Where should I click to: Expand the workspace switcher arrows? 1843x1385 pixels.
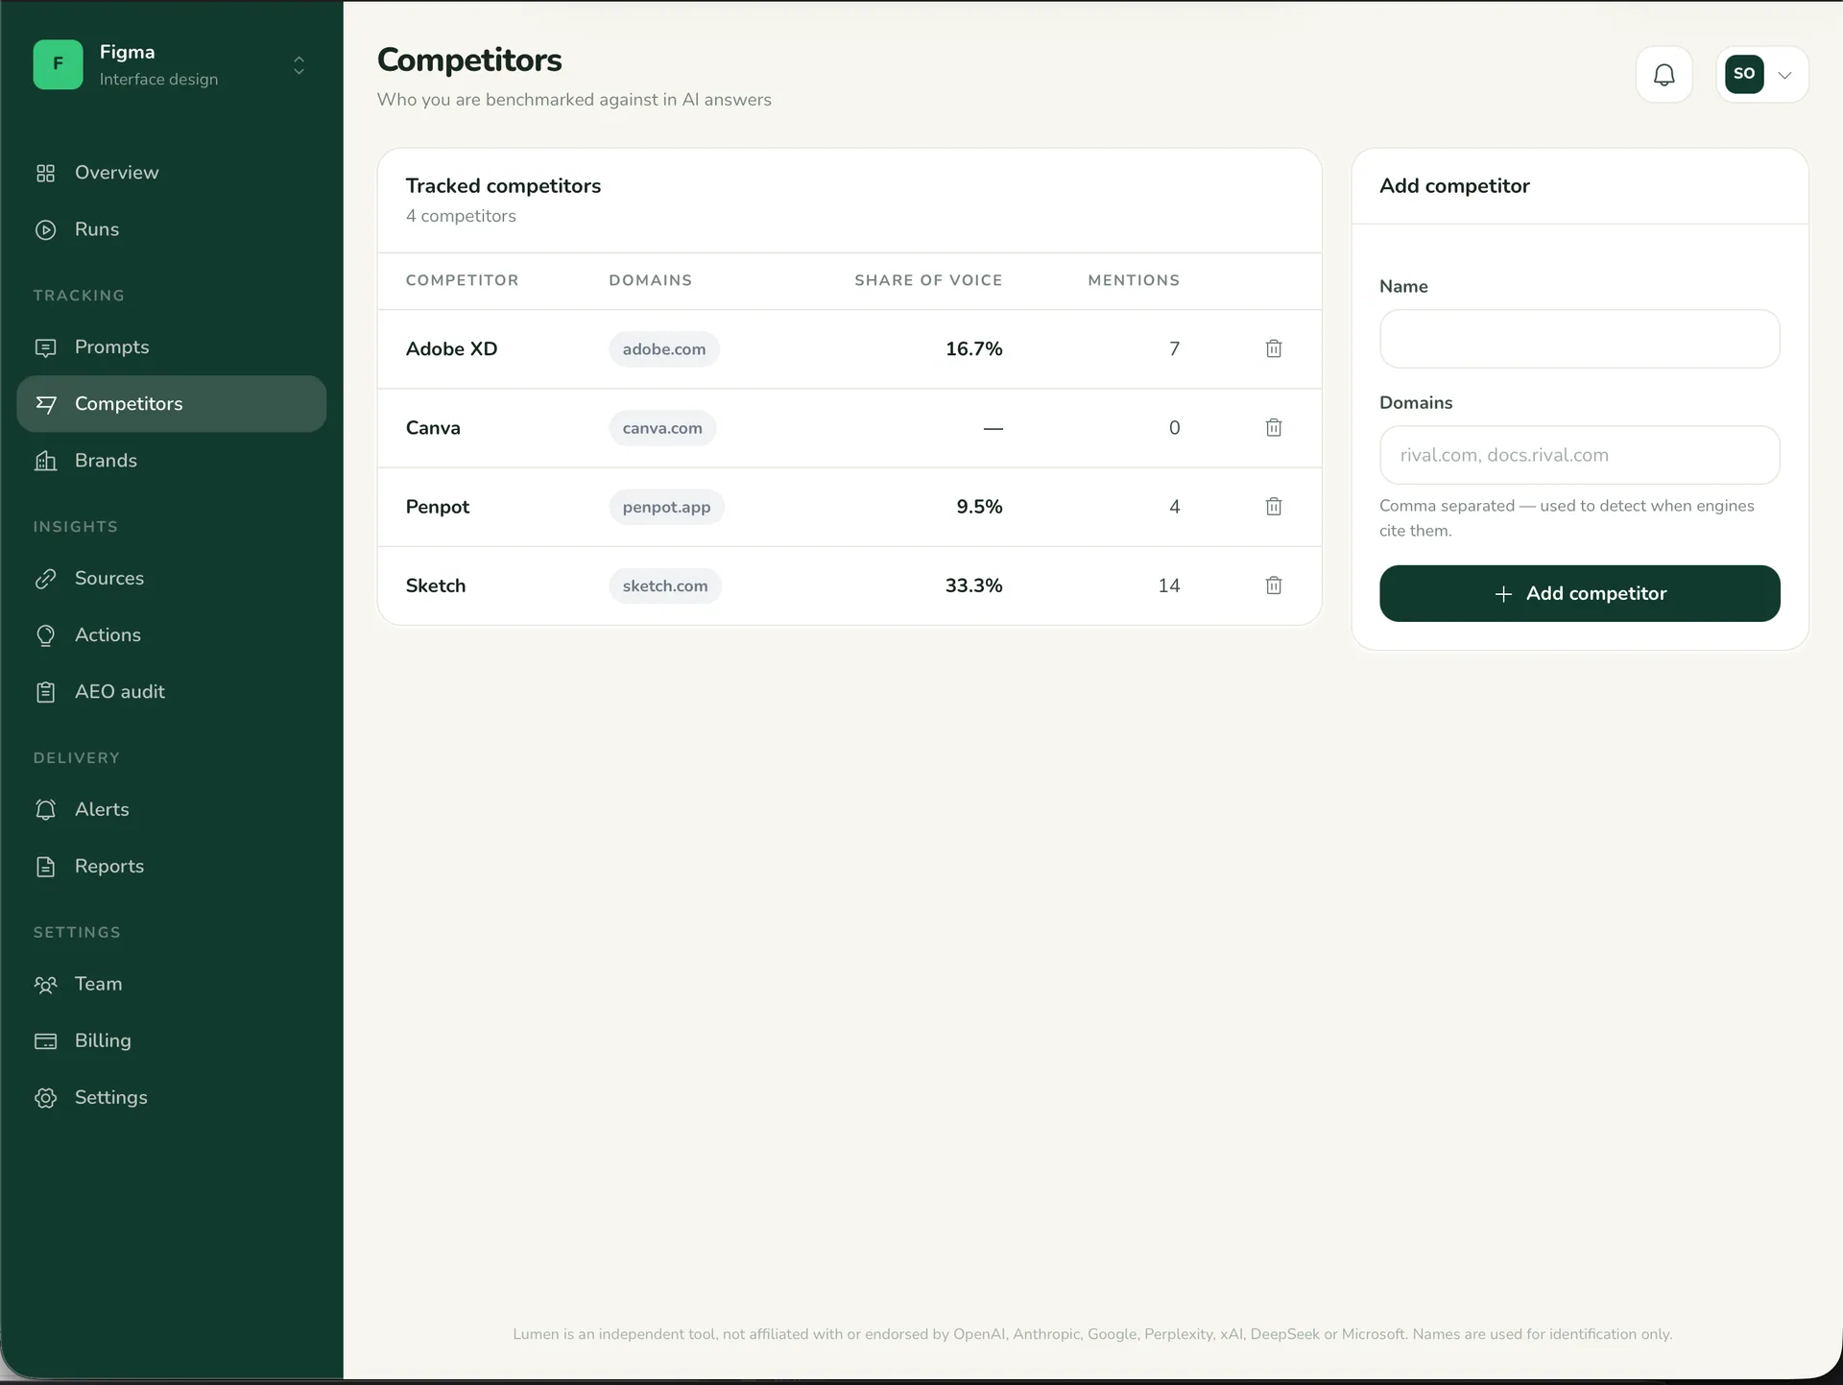pos(299,65)
